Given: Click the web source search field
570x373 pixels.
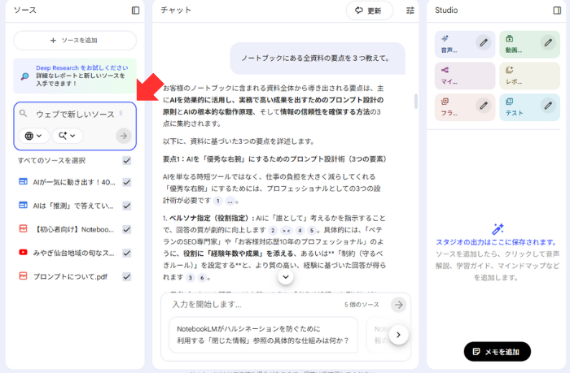Looking at the screenshot, I should (75, 115).
